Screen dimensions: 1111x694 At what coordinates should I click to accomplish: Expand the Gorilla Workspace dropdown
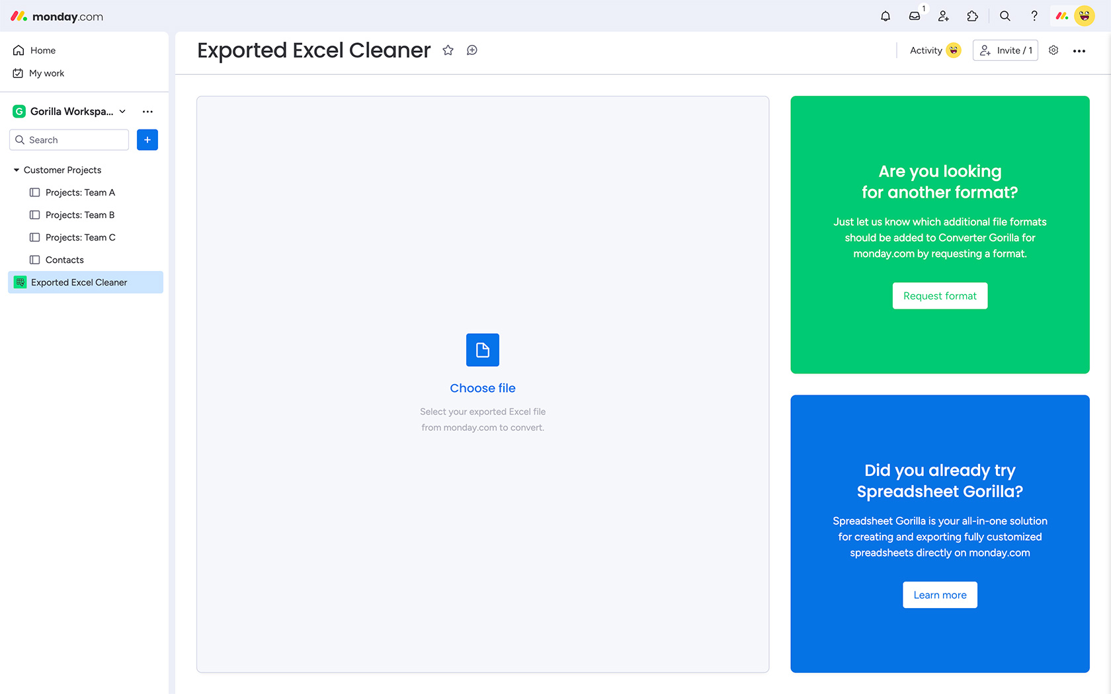click(122, 111)
